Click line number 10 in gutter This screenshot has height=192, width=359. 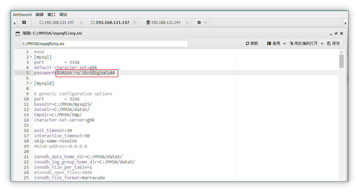(x=26, y=99)
